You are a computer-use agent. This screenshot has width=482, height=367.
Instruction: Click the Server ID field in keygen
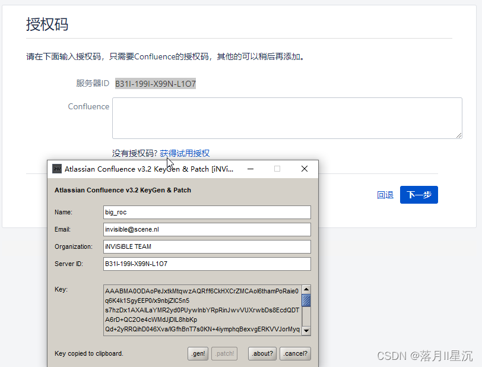(x=207, y=264)
